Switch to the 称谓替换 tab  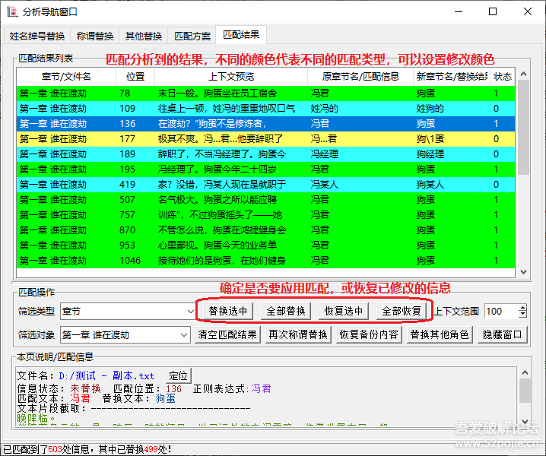pos(95,36)
